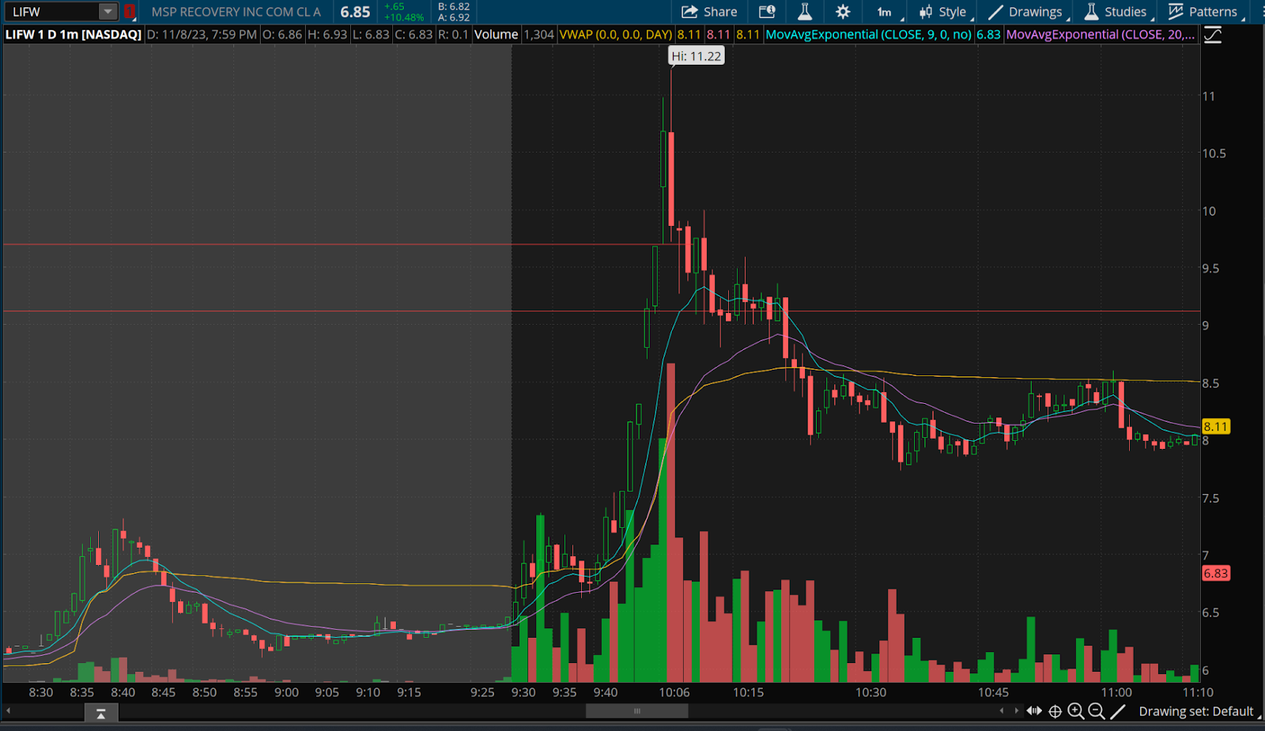Open the flask-shaped studies shortcut icon
The image size is (1265, 731).
click(x=805, y=12)
